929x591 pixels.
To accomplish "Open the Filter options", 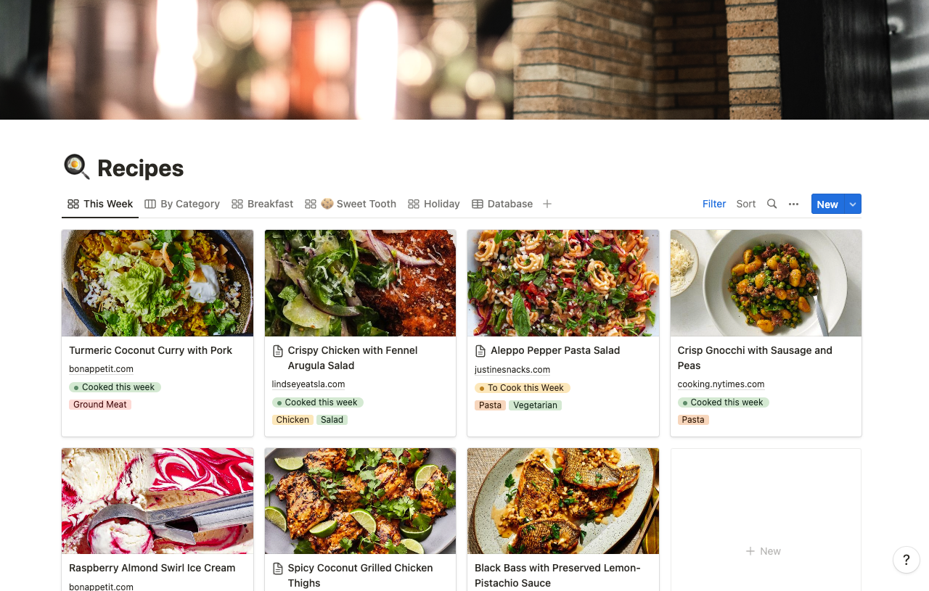I will (x=713, y=204).
